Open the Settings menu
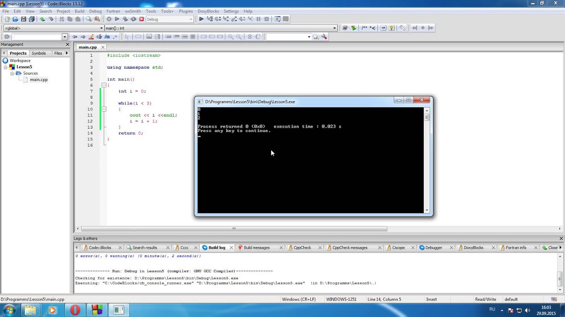This screenshot has width=565, height=317. click(231, 11)
